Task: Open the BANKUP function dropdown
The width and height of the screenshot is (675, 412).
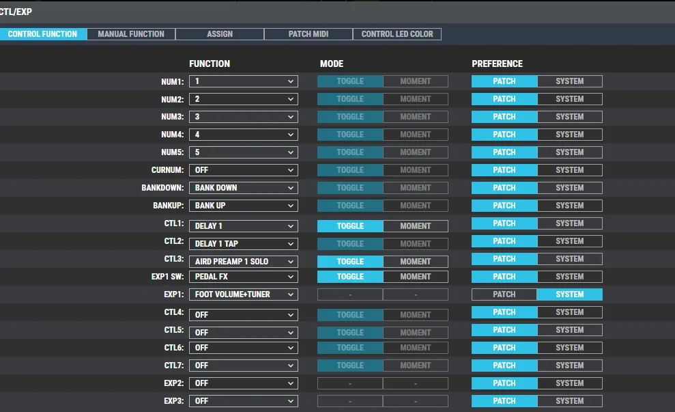Action: pyautogui.click(x=244, y=206)
